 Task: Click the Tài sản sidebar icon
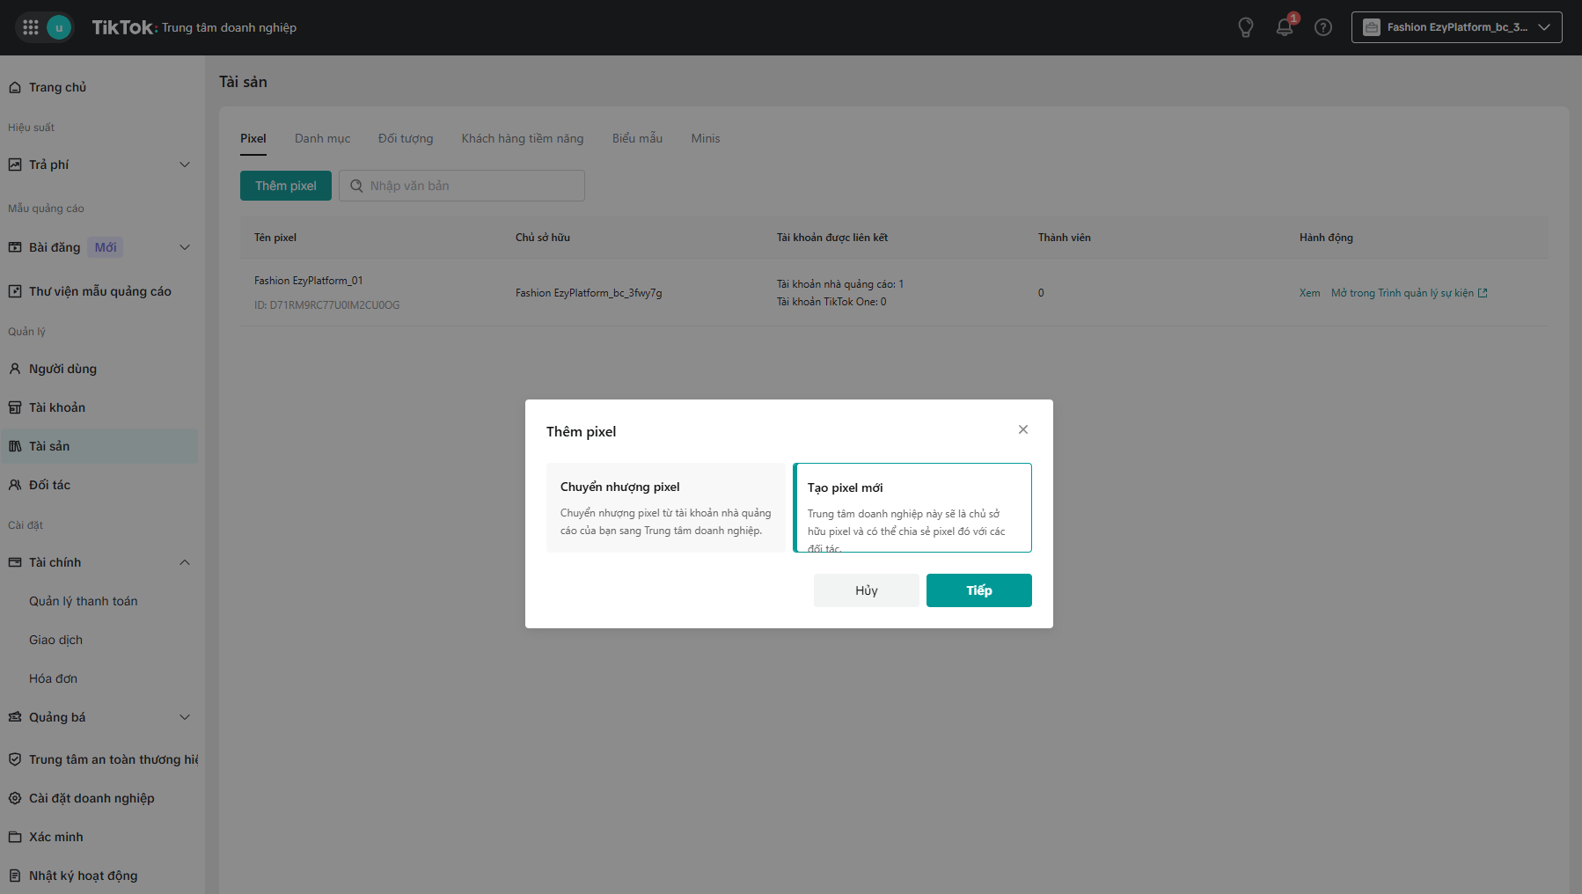click(x=15, y=446)
